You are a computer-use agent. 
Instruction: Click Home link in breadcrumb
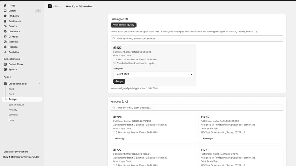coord(58,6)
